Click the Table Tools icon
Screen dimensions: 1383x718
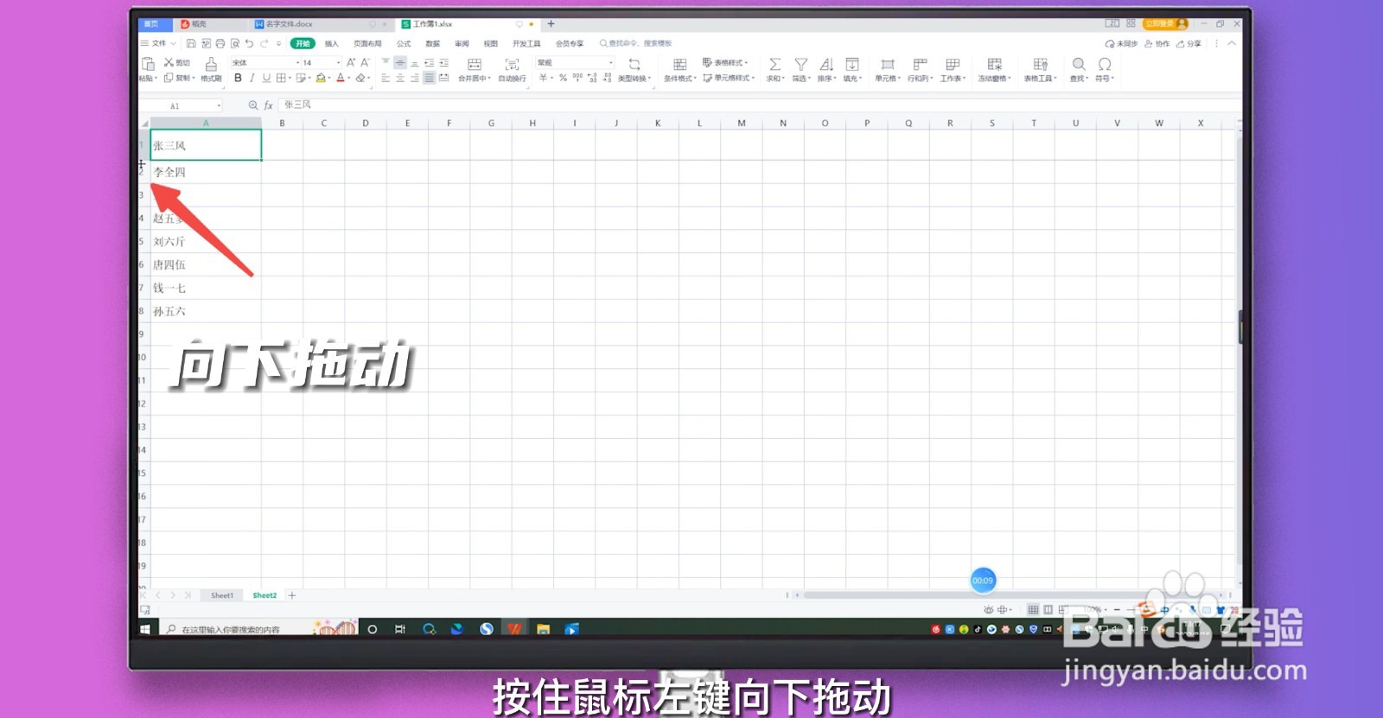point(1041,65)
